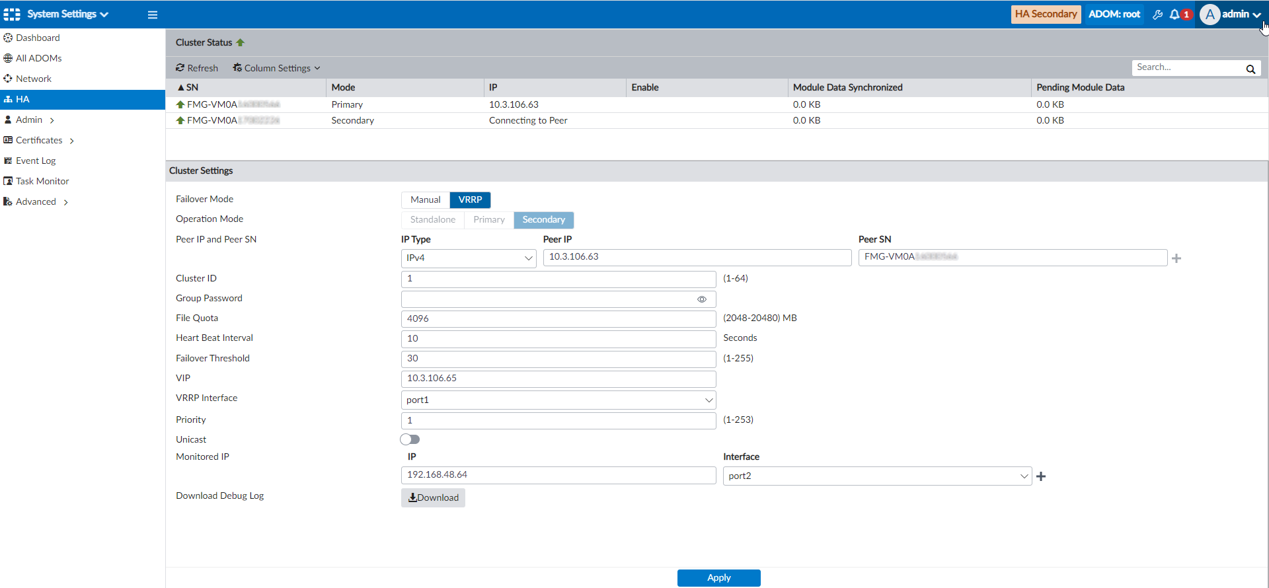Click the Heart Beat Interval input field

(x=558, y=339)
